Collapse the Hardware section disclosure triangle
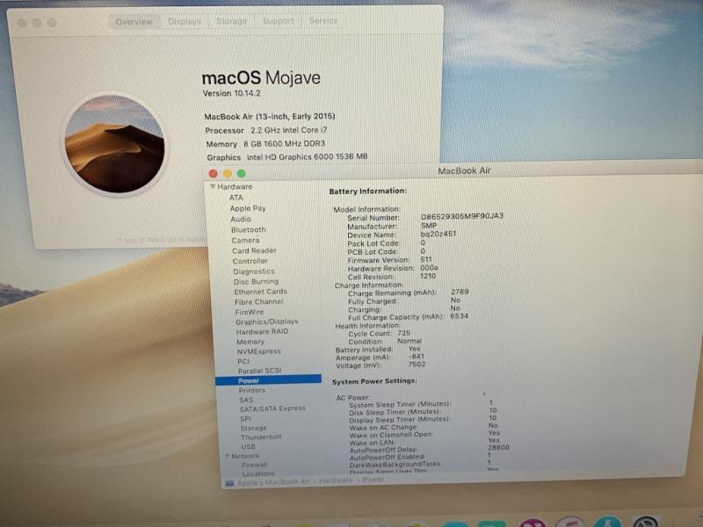The height and width of the screenshot is (527, 703). (x=213, y=187)
